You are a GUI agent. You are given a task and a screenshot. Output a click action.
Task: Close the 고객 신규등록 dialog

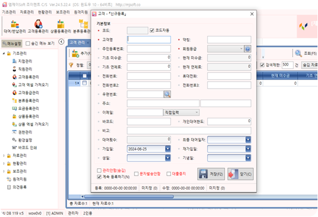coord(252,14)
